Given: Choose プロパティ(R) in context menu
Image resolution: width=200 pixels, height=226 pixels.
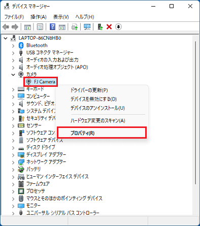Looking at the screenshot, I should [x=102, y=133].
